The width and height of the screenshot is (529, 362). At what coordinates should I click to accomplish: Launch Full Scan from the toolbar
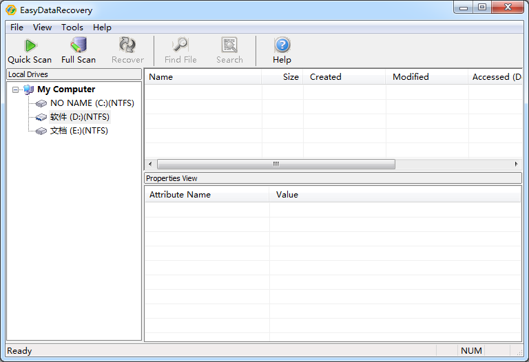(79, 50)
